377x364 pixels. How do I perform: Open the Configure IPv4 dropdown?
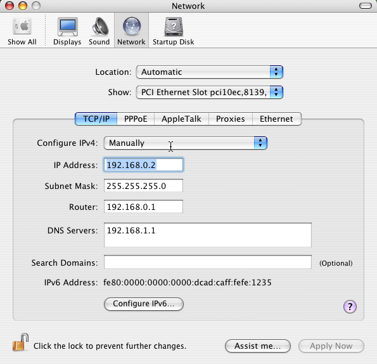pyautogui.click(x=186, y=143)
